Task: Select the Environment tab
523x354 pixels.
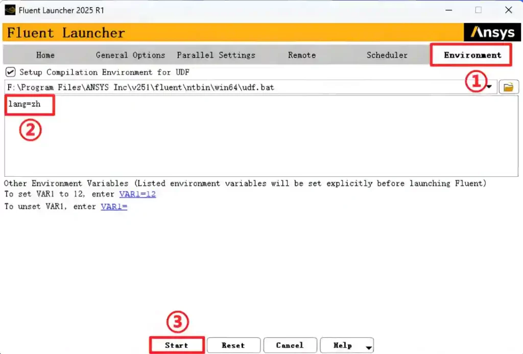Action: pyautogui.click(x=472, y=55)
